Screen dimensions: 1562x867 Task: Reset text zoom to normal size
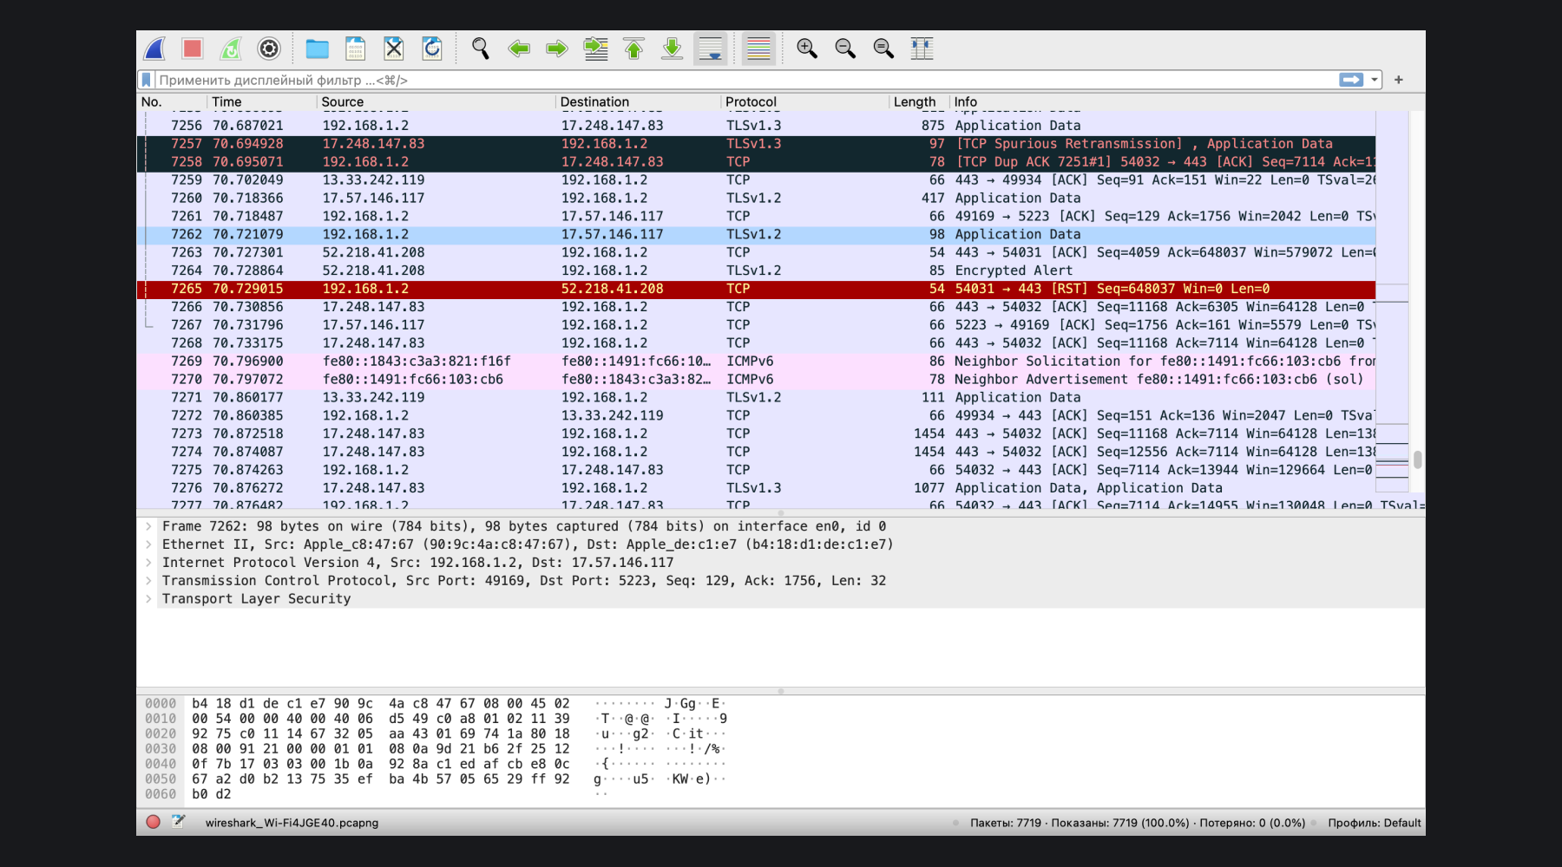click(x=883, y=49)
